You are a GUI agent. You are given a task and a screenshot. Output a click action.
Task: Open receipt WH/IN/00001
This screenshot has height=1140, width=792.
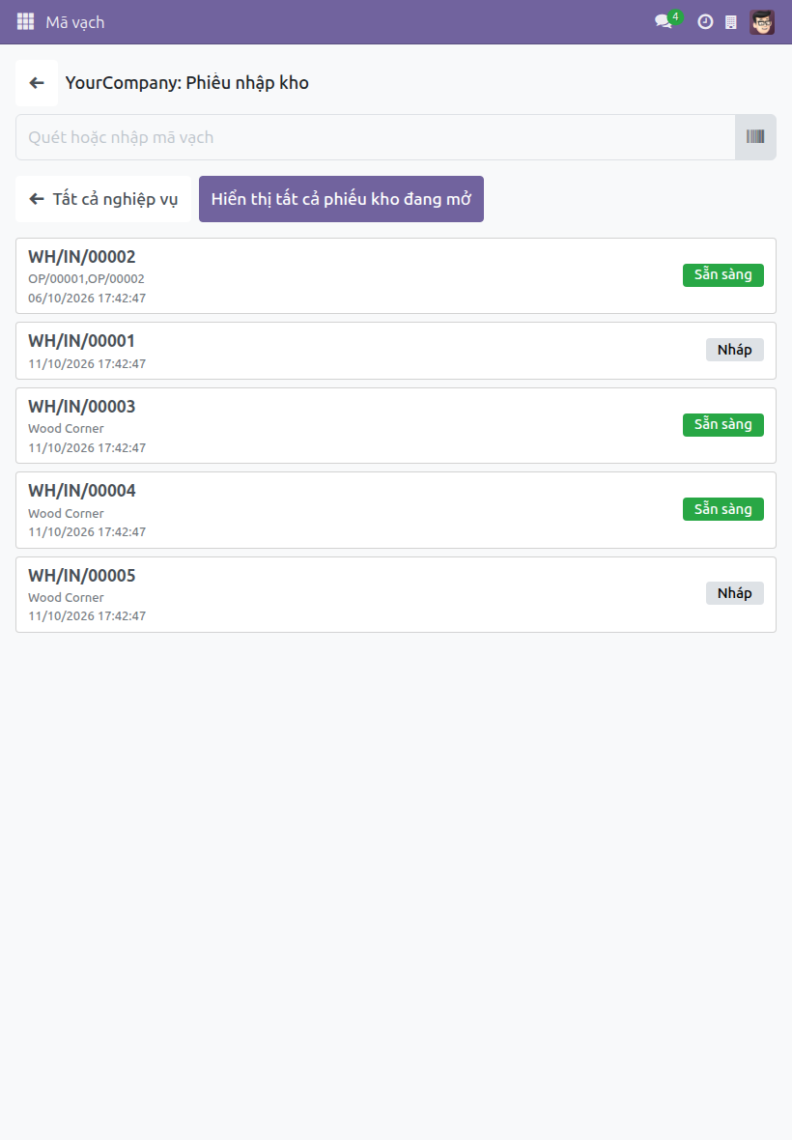tap(396, 351)
